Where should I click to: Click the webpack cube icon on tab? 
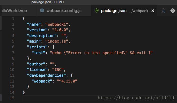click(x=42, y=11)
